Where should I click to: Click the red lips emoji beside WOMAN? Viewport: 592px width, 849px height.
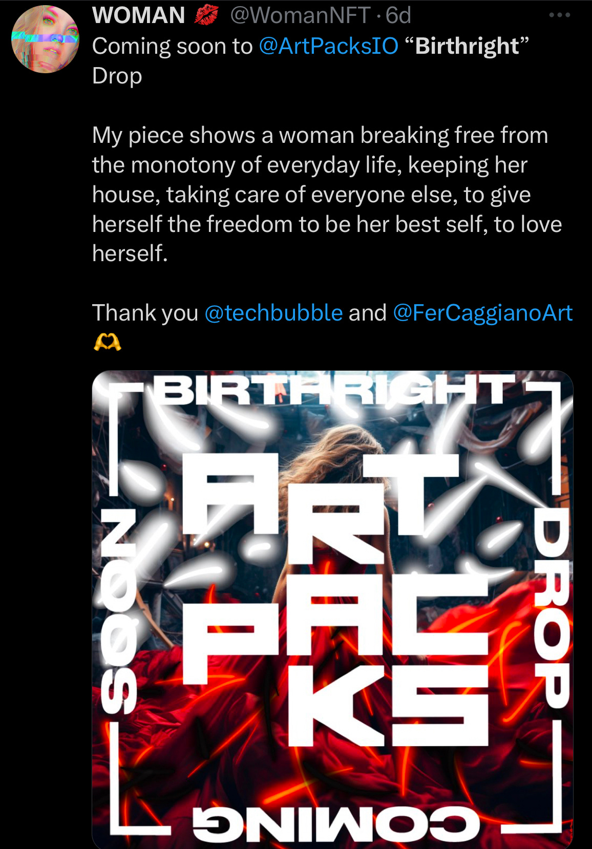coord(207,15)
